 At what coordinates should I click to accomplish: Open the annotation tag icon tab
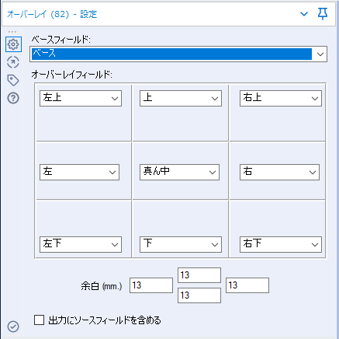tap(13, 80)
